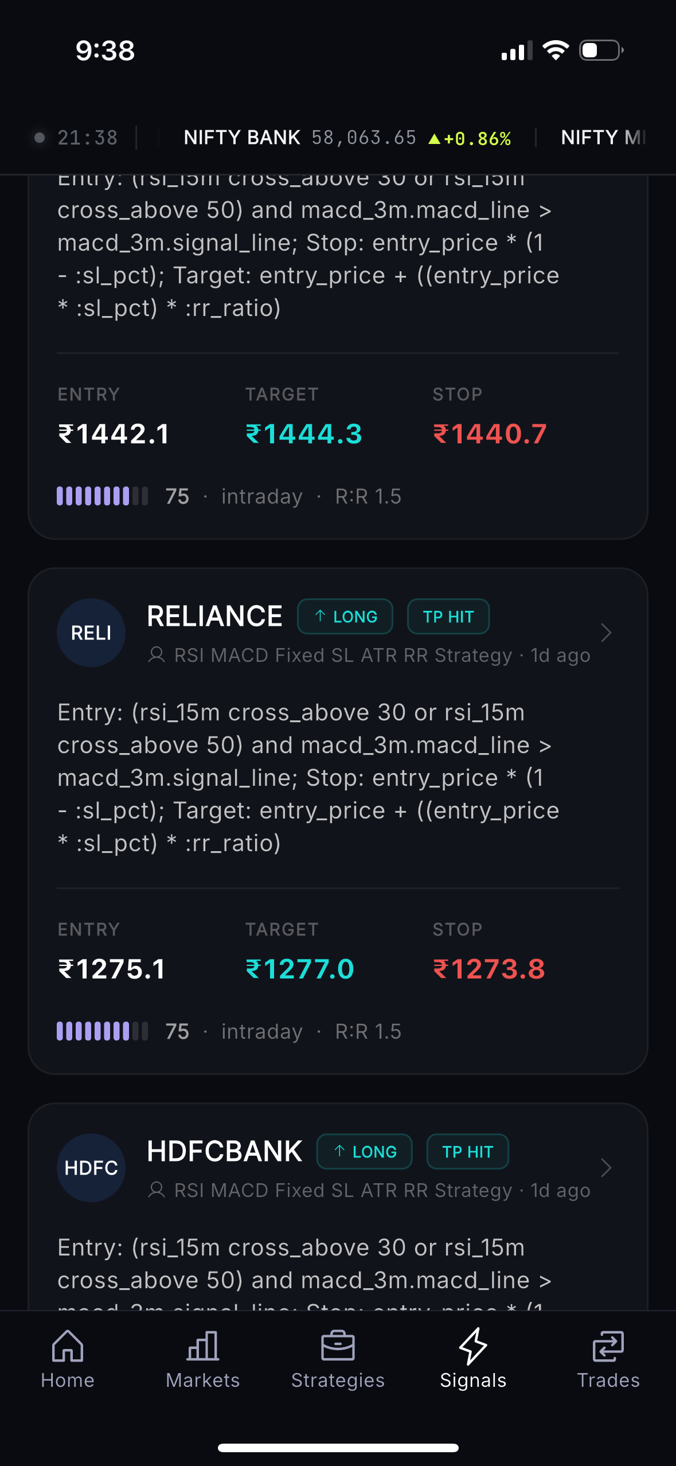Tap confidence score bar of the 1442.1 entry card
Image resolution: width=676 pixels, height=1466 pixels.
tap(103, 496)
